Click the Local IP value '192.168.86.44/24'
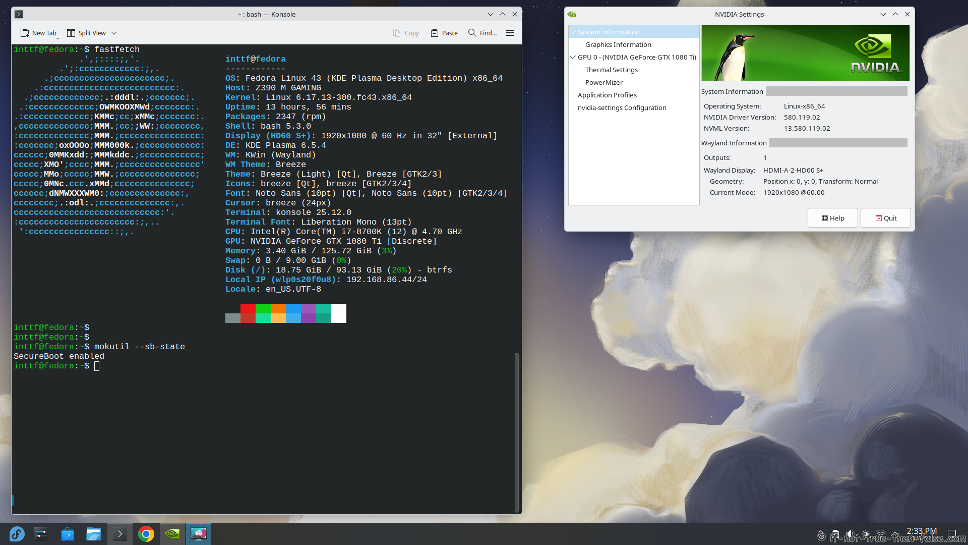Viewport: 968px width, 545px height. tap(387, 280)
